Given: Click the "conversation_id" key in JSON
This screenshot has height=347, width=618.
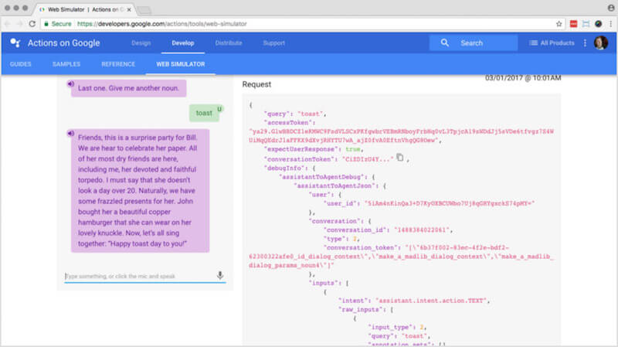Looking at the screenshot, I should click(356, 230).
